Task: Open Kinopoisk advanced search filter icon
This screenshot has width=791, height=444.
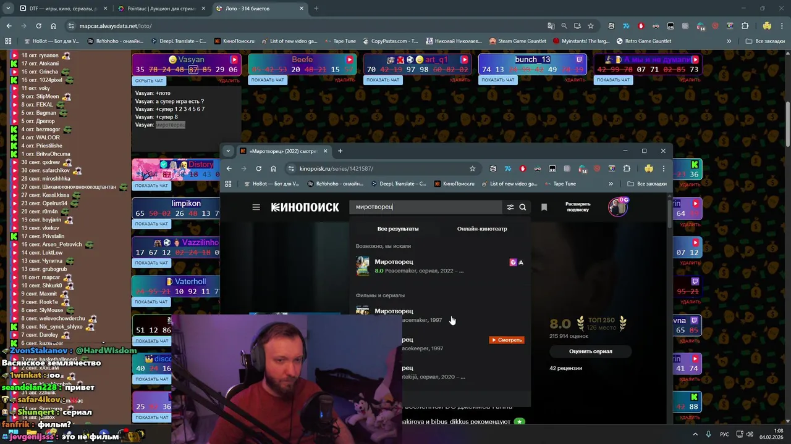Action: tap(510, 207)
